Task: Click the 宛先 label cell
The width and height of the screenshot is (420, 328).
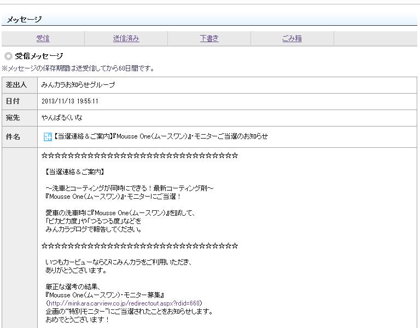Action: [20, 118]
